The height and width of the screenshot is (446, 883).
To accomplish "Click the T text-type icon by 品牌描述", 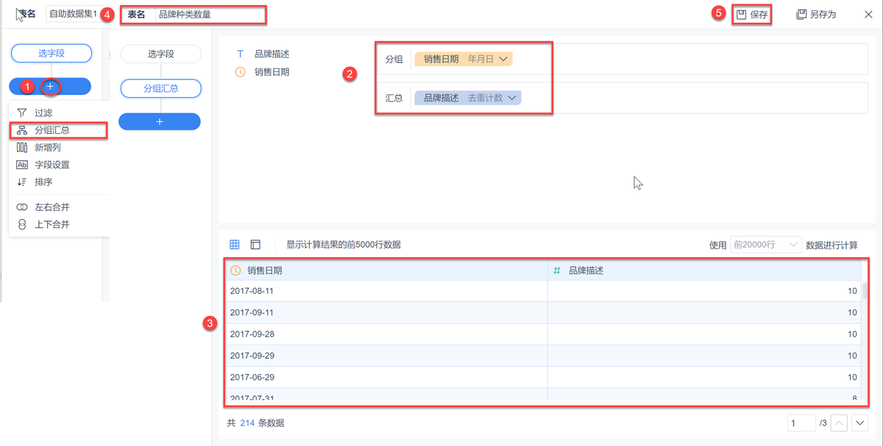I will coord(240,54).
